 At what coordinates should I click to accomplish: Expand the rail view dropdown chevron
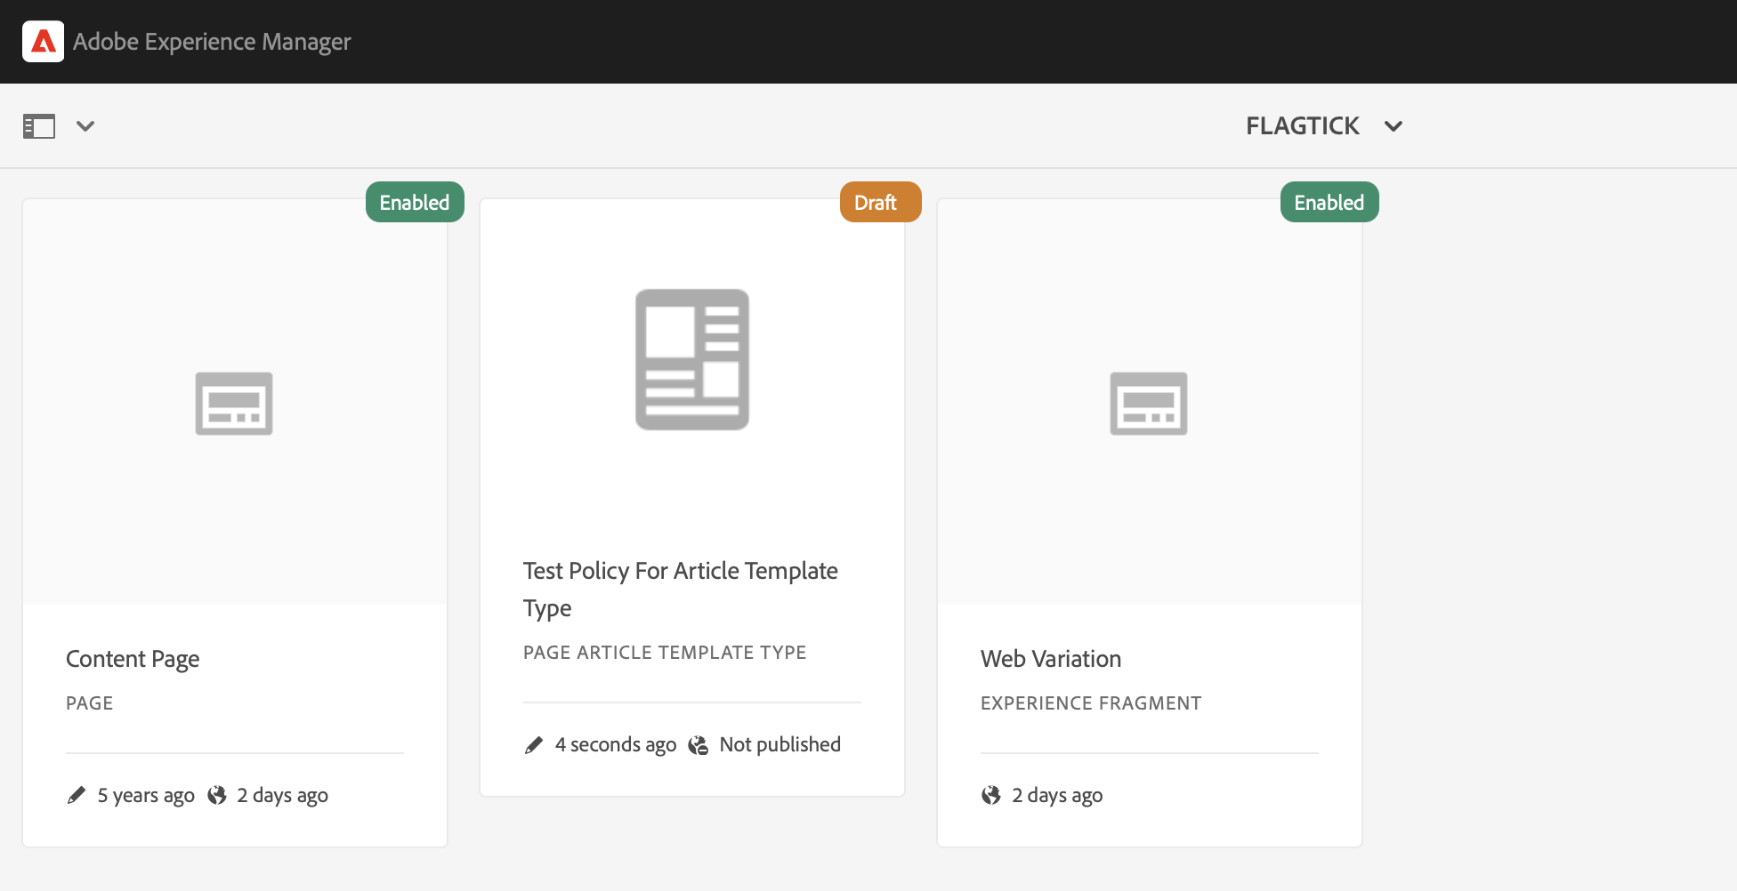coord(85,126)
